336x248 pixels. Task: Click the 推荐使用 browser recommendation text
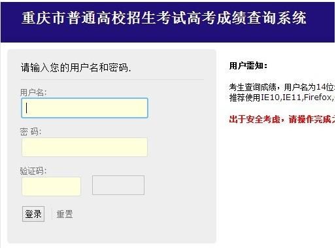tap(244, 97)
